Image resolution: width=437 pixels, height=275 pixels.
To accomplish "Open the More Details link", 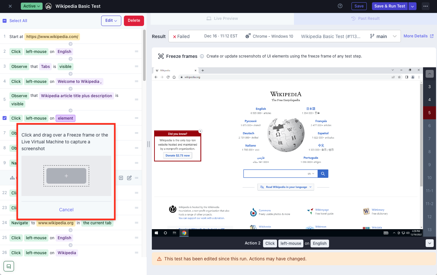I will [418, 36].
